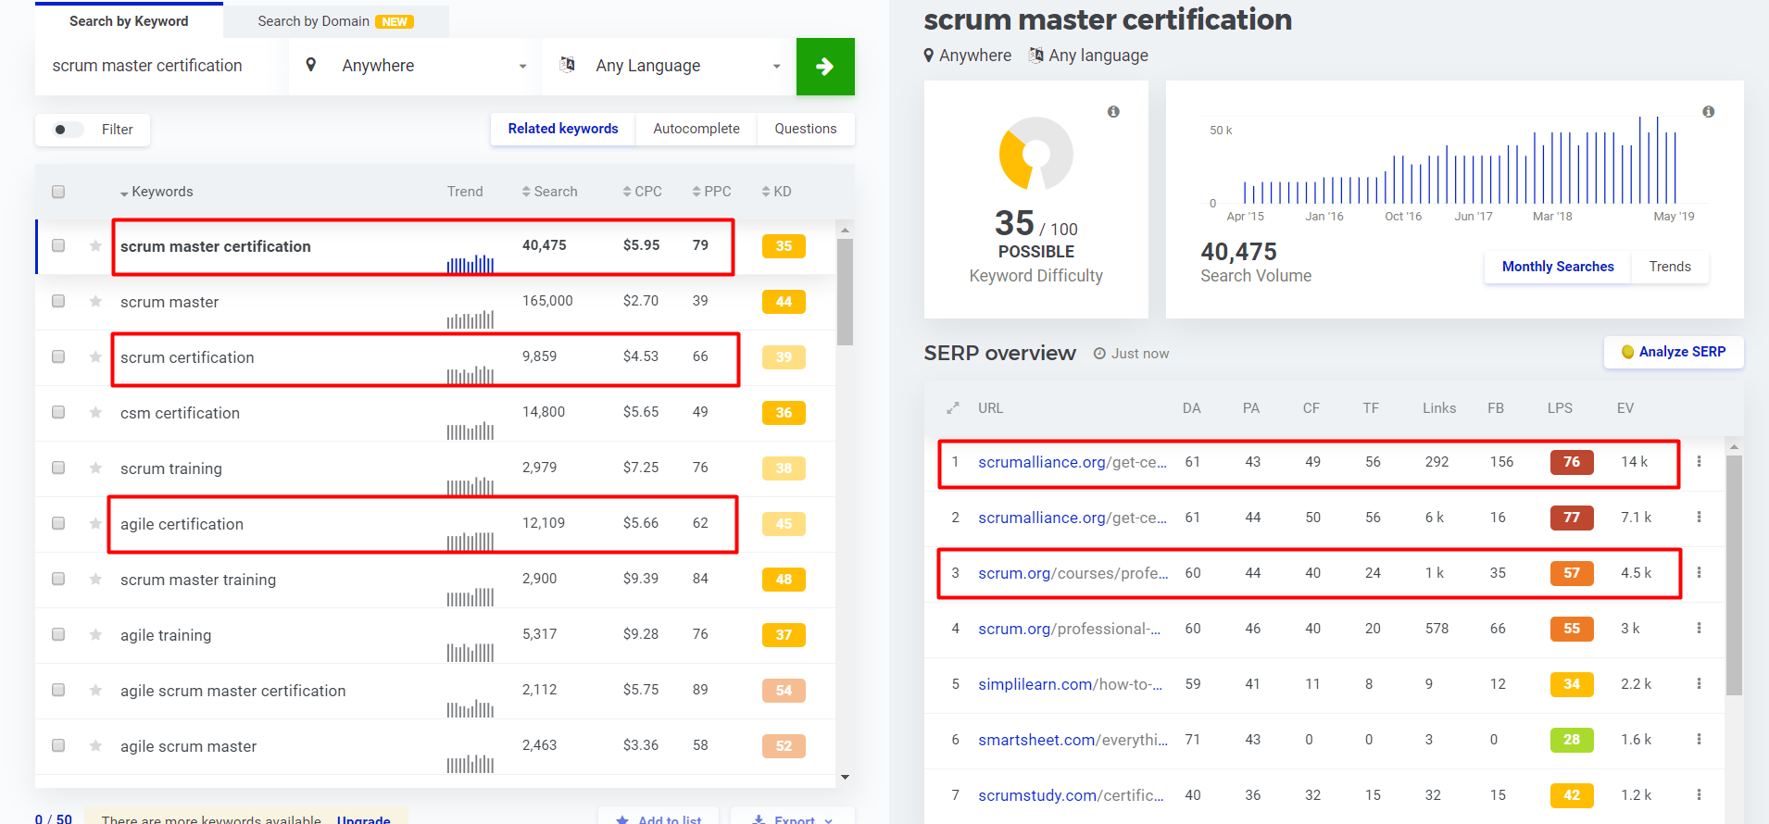Star the csm certification keyword
Viewport: 1769px width, 824px height.
(x=95, y=412)
